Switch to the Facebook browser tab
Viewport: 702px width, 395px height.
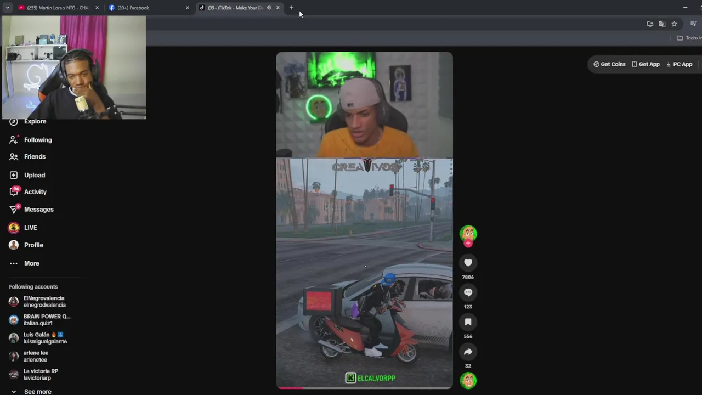(147, 8)
